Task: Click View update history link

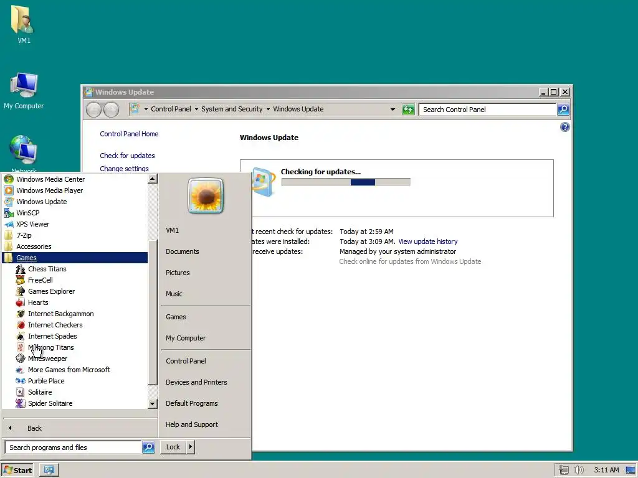Action: (x=427, y=241)
